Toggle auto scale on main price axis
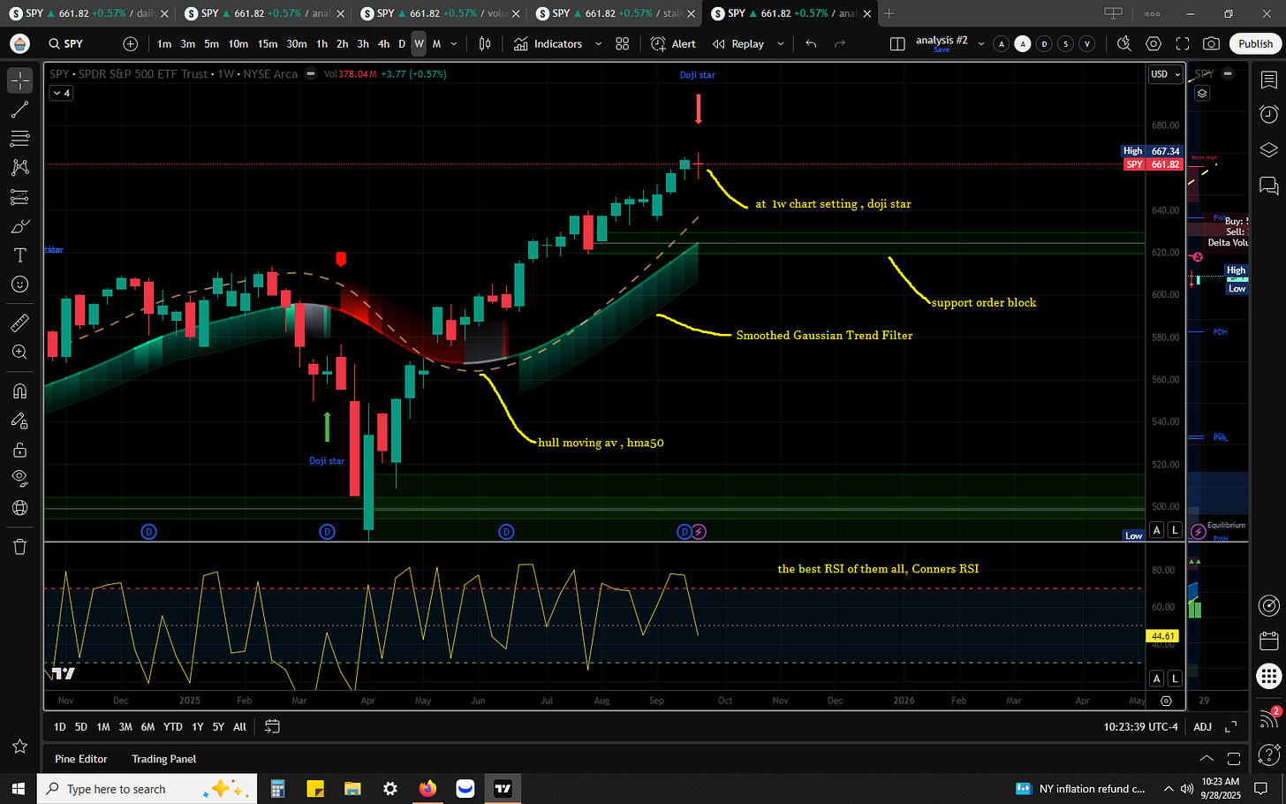The width and height of the screenshot is (1286, 804). pyautogui.click(x=1156, y=529)
